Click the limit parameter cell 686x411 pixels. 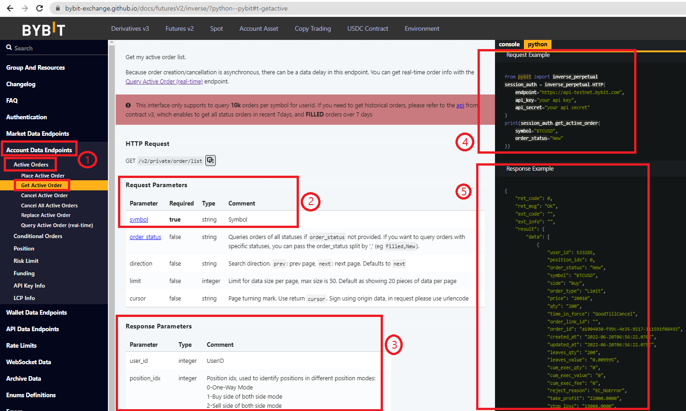point(135,281)
